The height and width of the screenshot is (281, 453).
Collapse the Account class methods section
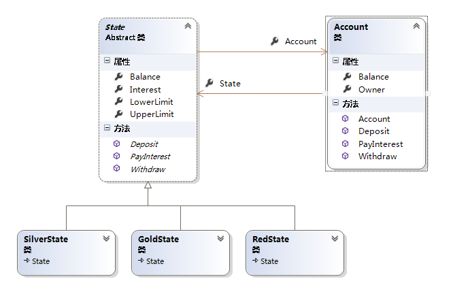point(336,103)
